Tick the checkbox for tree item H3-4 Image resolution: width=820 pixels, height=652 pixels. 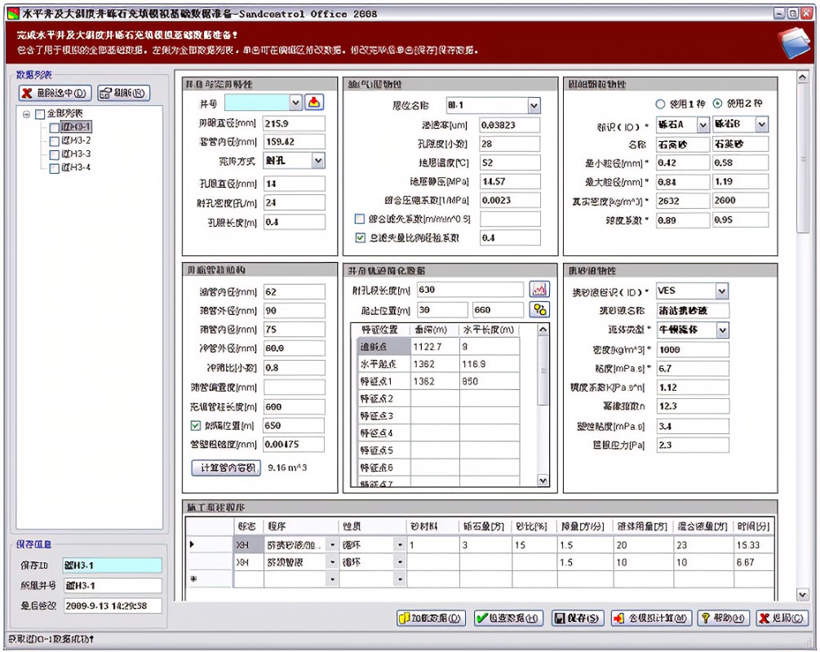coord(54,168)
